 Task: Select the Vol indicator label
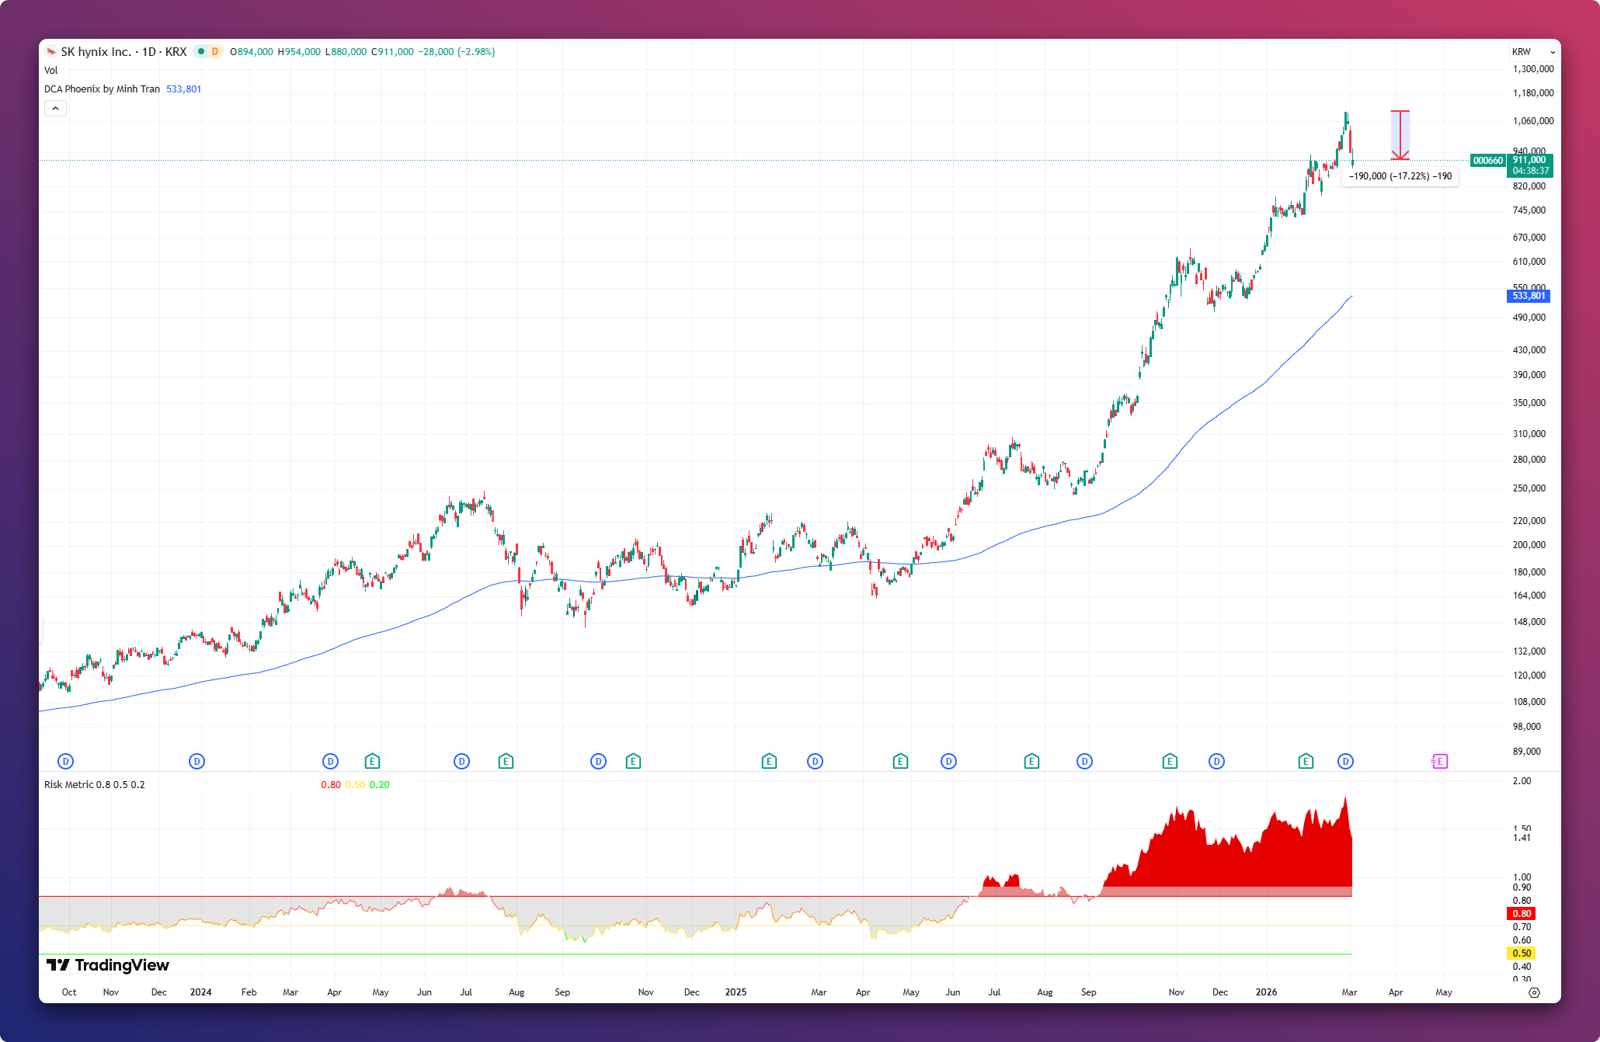pyautogui.click(x=51, y=71)
